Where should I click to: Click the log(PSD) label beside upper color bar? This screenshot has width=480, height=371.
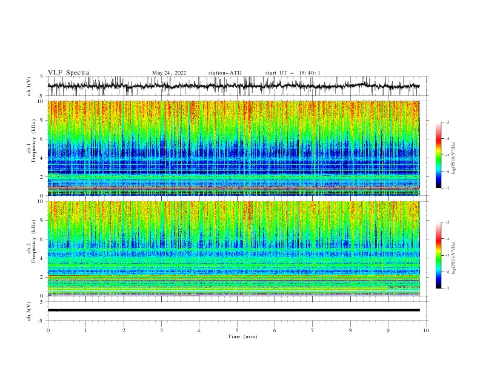point(453,158)
